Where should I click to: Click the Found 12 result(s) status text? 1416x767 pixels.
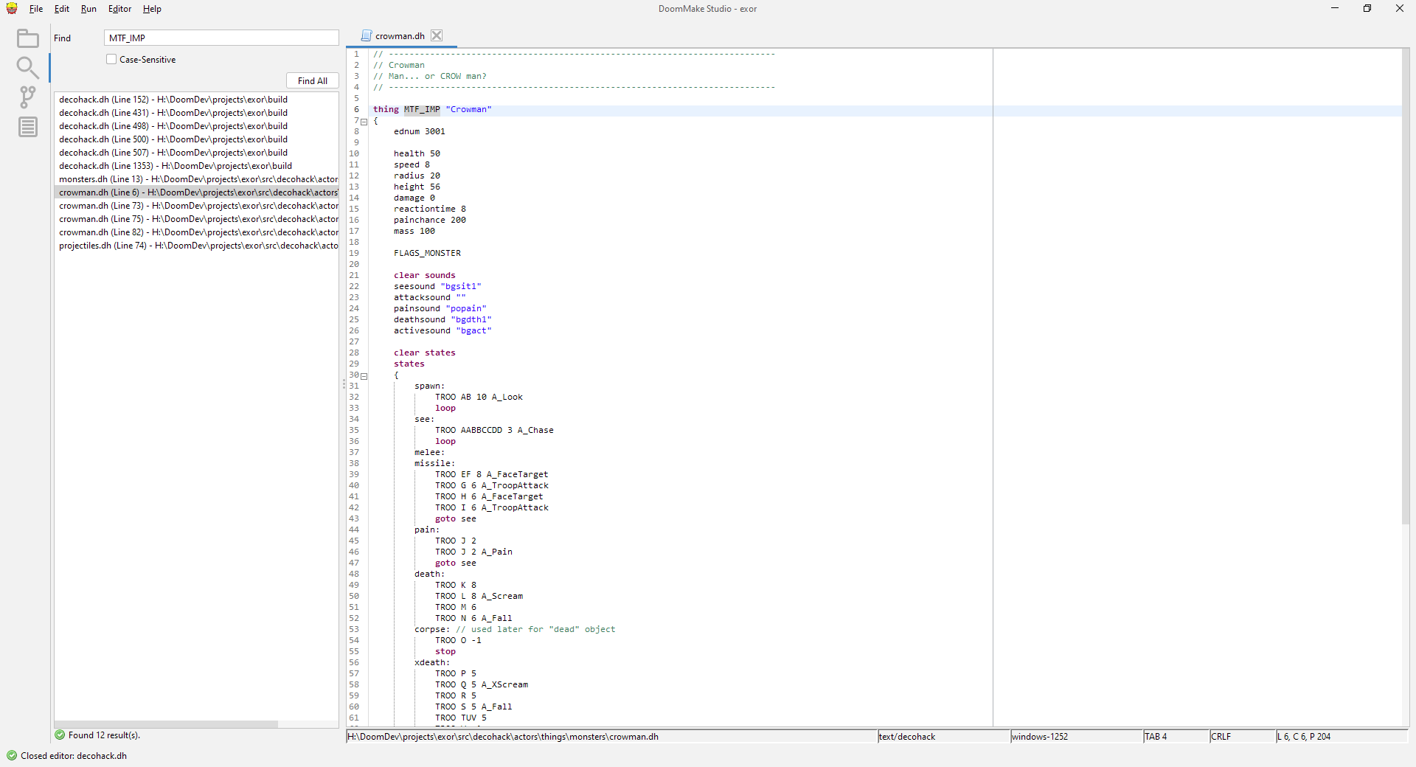click(x=104, y=735)
